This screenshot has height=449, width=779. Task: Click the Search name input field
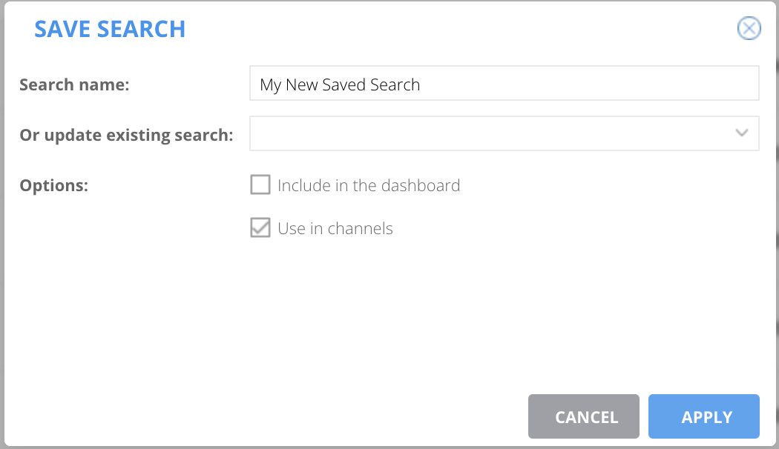(x=504, y=84)
